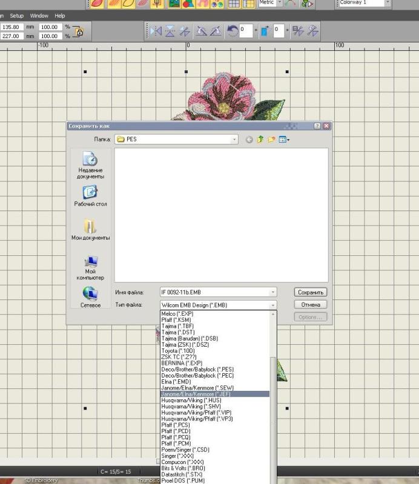Image resolution: width=419 pixels, height=484 pixels.
Task: Go to Desktop (Рабочий стол) location
Action: (x=90, y=197)
